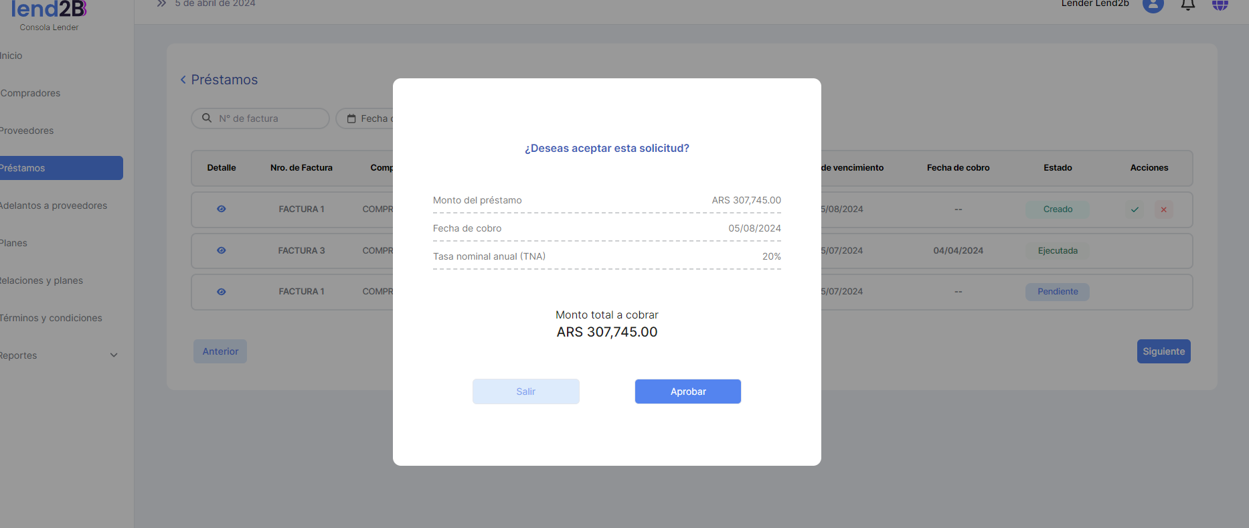Screen dimensions: 1249x528
Task: Reject loan with red X icon
Action: [x=1163, y=209]
